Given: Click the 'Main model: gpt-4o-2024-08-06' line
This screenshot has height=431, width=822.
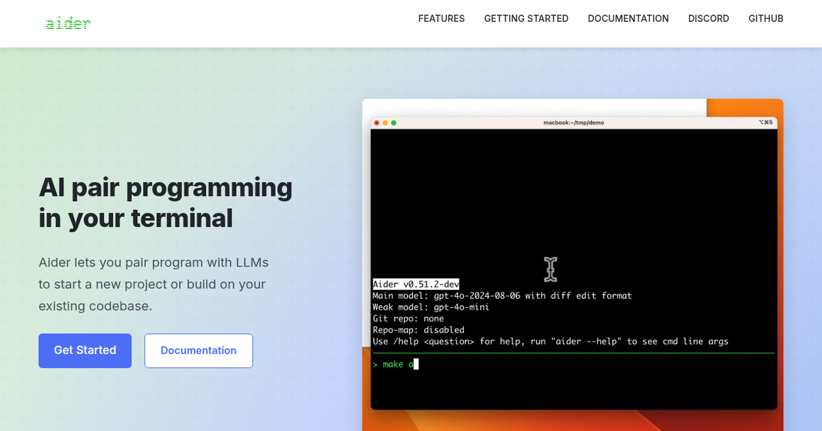Looking at the screenshot, I should coord(502,296).
